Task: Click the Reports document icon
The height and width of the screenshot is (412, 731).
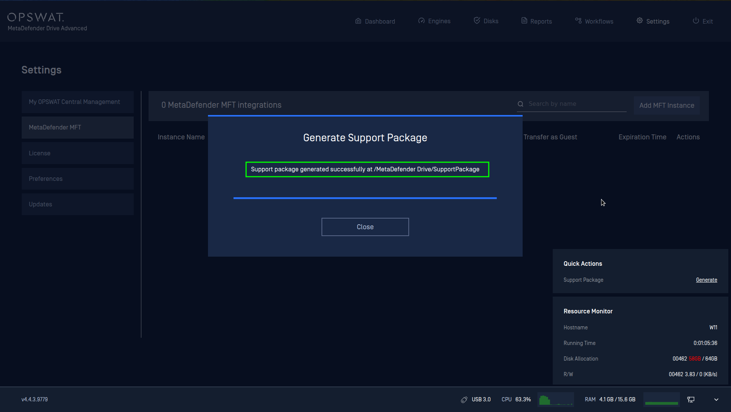Action: coord(524,21)
